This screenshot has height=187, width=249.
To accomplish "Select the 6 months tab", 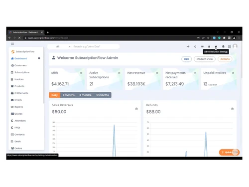I will click(85, 95).
